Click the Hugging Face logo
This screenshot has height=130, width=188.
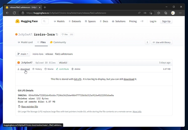click(26, 21)
